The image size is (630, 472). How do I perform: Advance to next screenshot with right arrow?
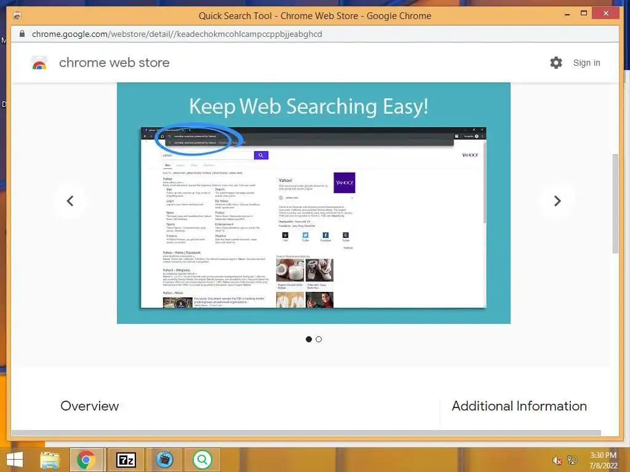click(557, 201)
